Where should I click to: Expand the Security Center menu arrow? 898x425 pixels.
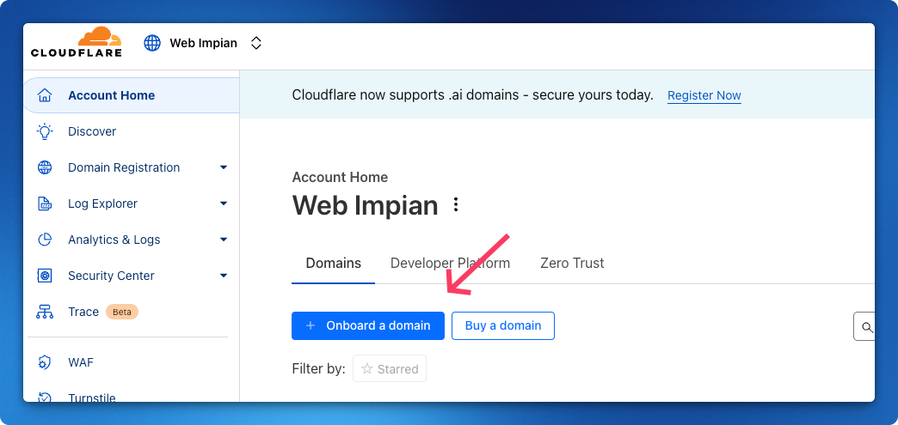(224, 276)
